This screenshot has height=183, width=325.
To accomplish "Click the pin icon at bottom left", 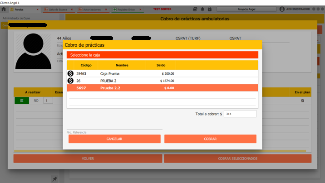I will pos(54,179).
